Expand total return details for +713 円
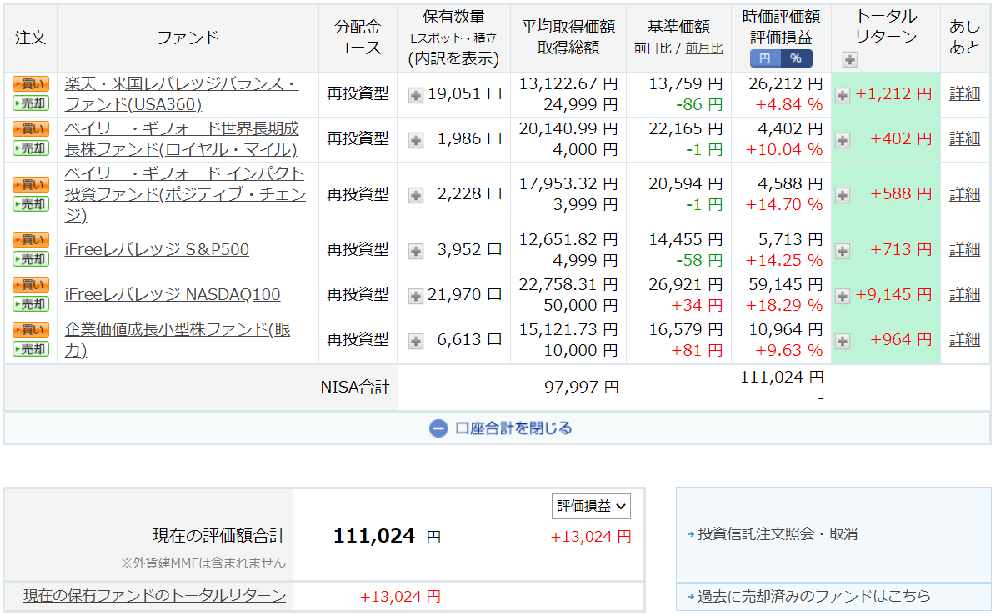The width and height of the screenshot is (996, 616). click(x=843, y=252)
